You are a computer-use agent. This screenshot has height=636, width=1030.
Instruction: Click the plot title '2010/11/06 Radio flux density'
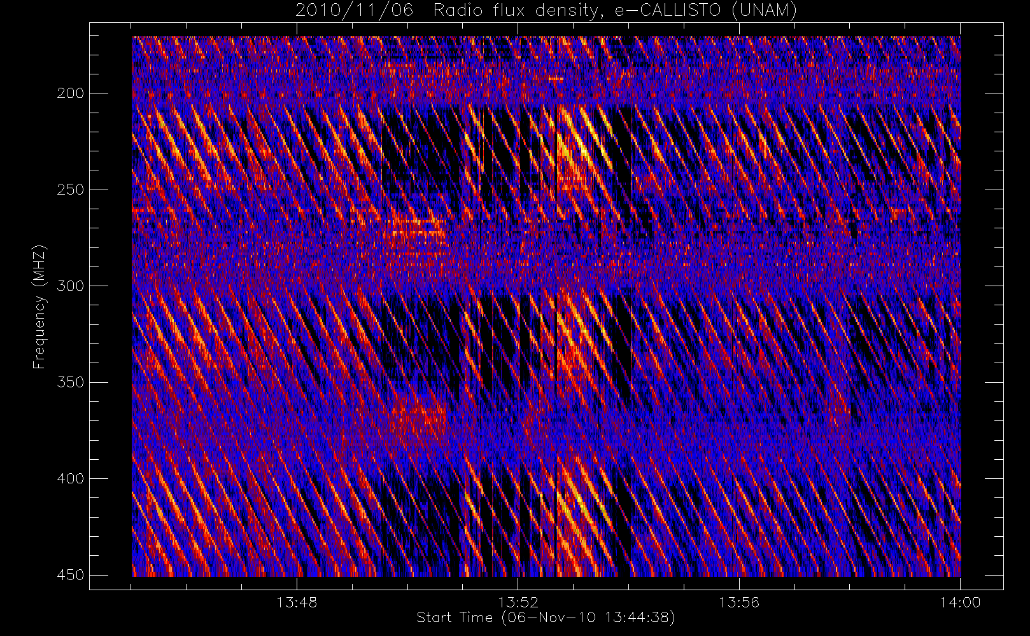point(546,10)
